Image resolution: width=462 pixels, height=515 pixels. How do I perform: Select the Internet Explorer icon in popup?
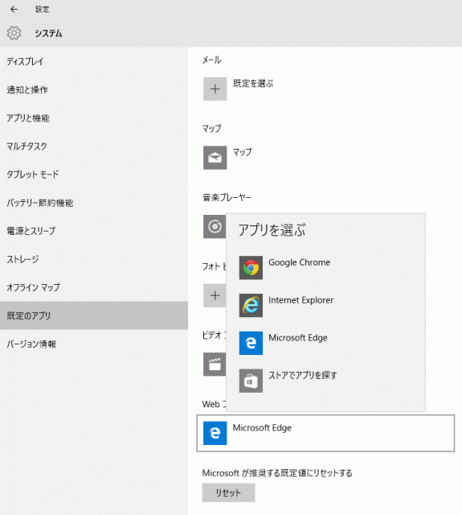[x=251, y=306]
